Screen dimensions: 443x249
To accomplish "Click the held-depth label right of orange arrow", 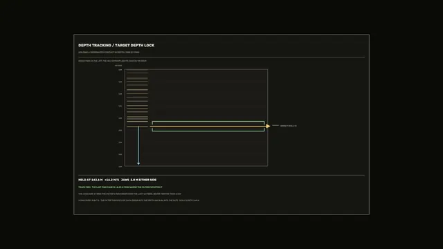I will 288,126.
